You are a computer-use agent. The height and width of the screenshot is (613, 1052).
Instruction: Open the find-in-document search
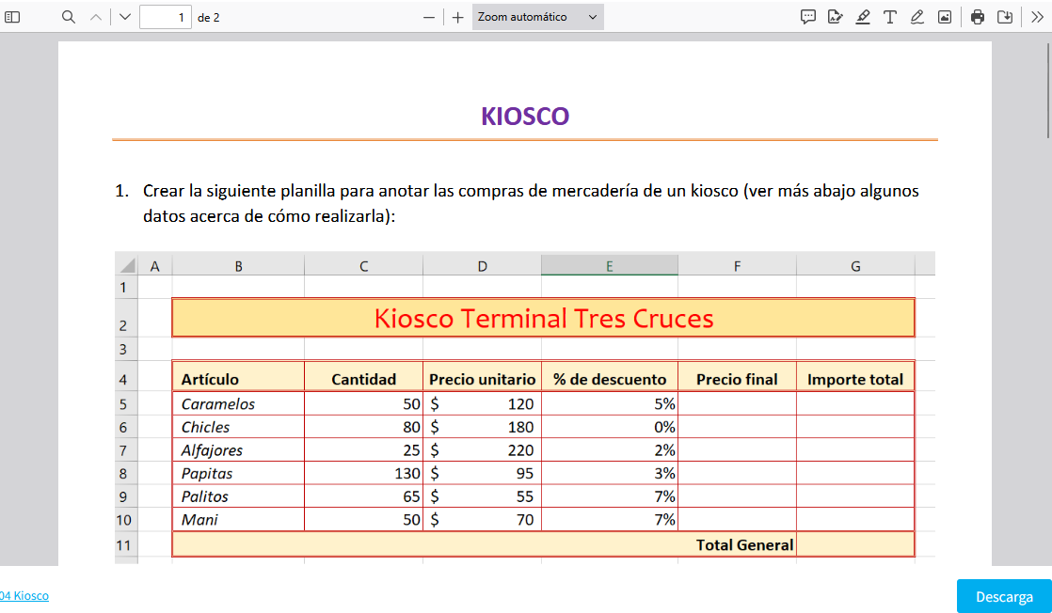click(x=68, y=17)
